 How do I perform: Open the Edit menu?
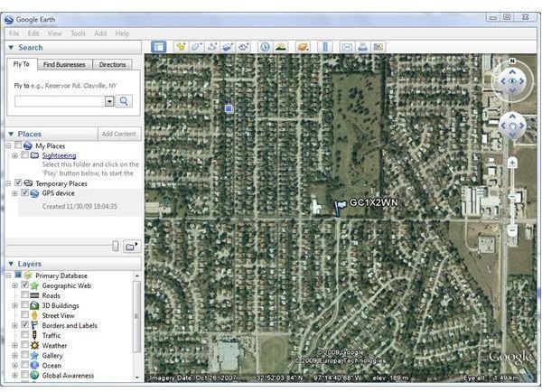tap(33, 33)
